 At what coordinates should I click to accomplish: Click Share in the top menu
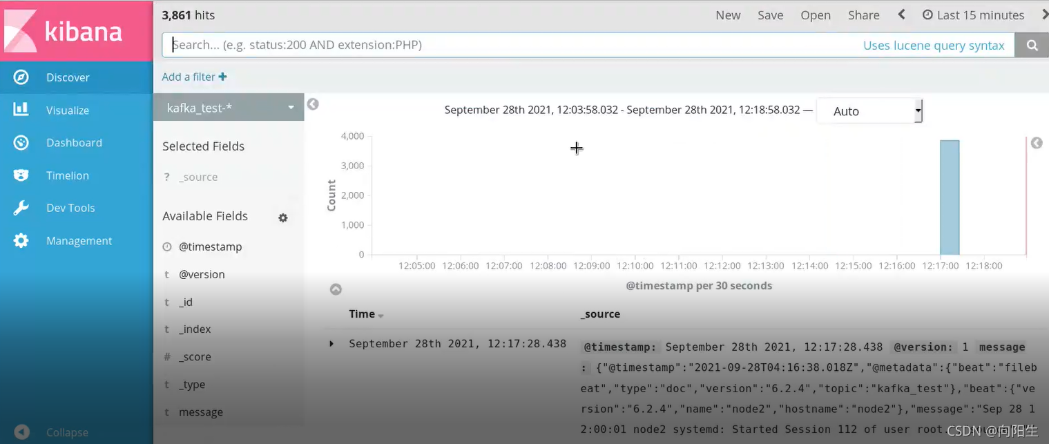pos(864,15)
